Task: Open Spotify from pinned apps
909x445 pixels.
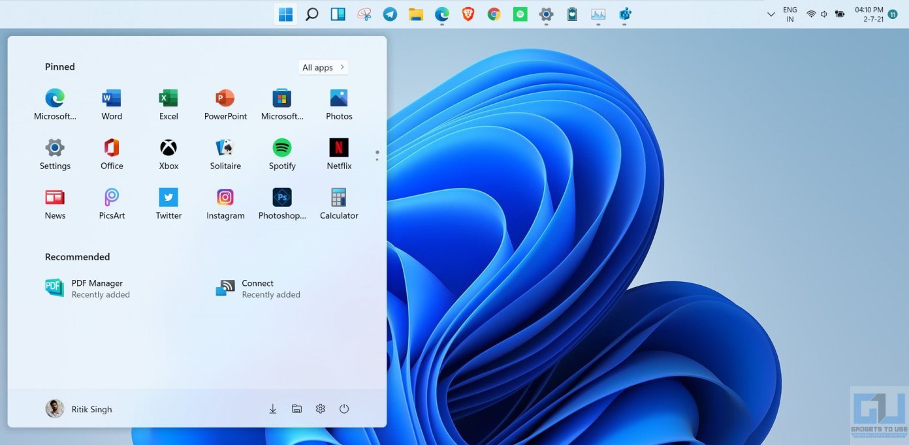Action: click(x=282, y=149)
